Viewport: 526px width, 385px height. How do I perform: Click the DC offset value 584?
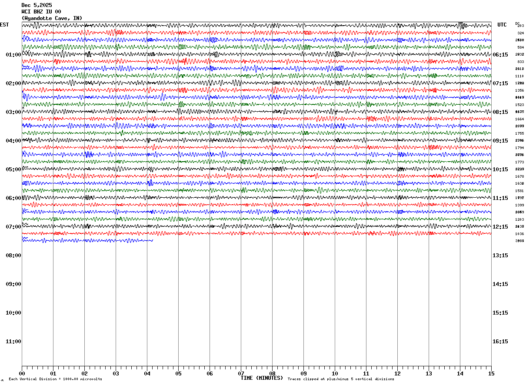click(520, 47)
